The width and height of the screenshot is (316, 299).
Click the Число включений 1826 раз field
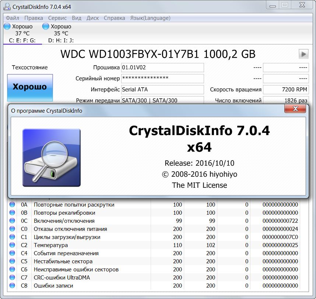286,100
